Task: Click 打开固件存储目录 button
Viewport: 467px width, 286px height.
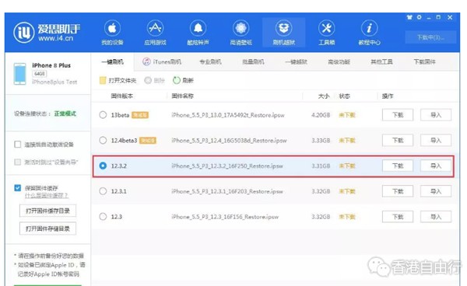Action: [x=47, y=228]
